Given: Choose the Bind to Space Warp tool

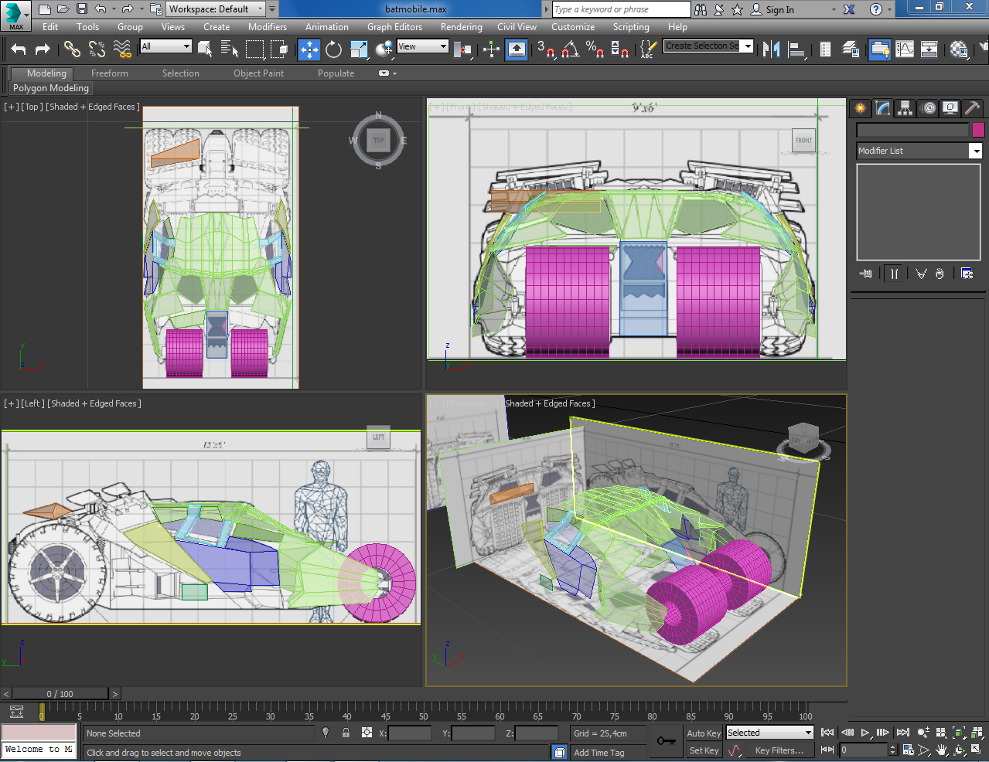Looking at the screenshot, I should [122, 49].
